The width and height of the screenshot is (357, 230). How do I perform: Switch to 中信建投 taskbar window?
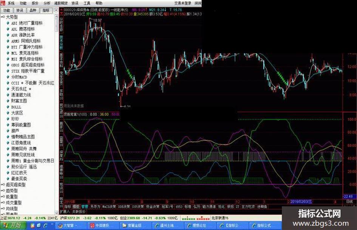103,225
